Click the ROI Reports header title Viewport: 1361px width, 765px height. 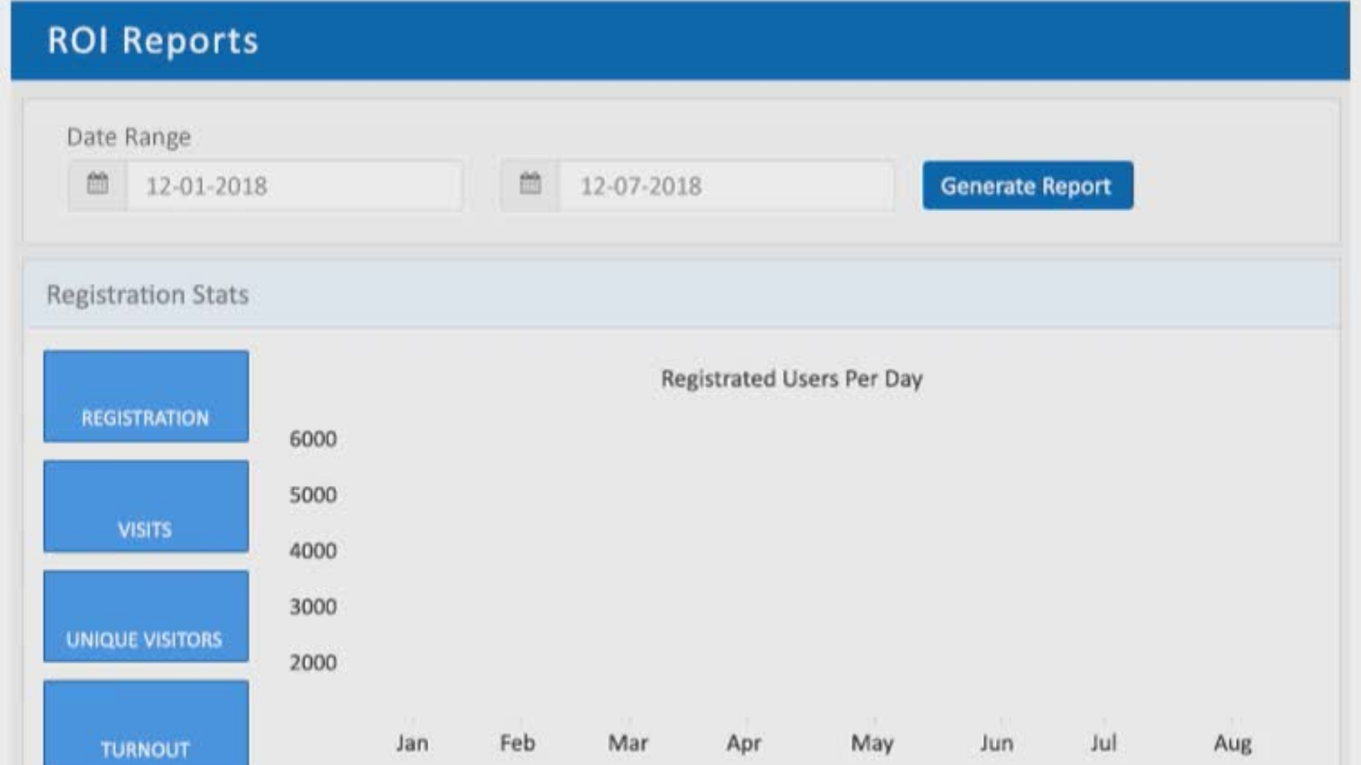[153, 40]
